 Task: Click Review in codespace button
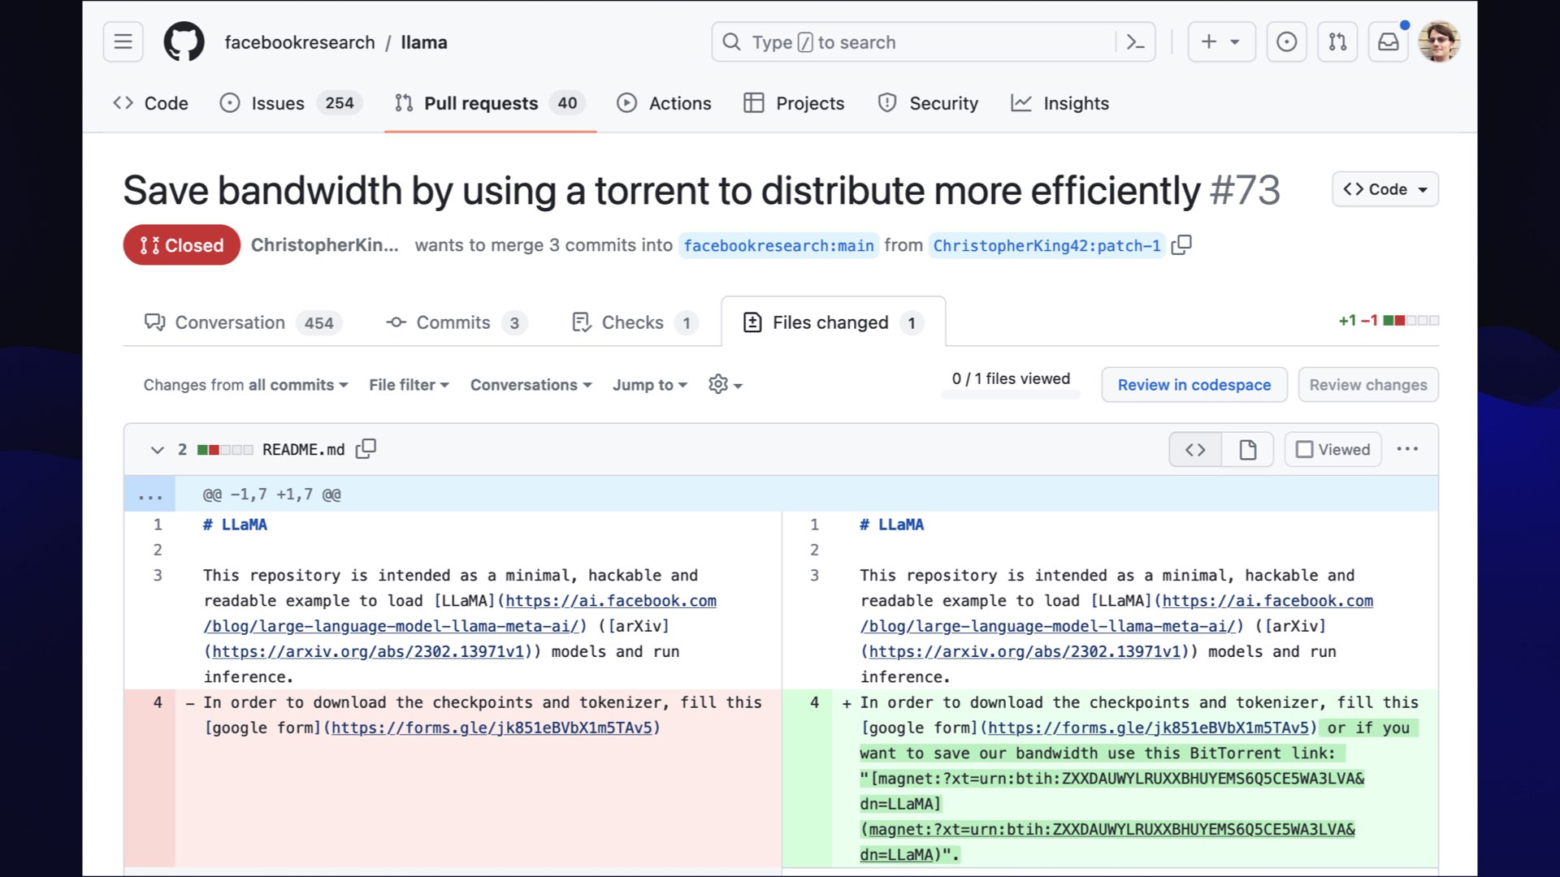tap(1194, 385)
